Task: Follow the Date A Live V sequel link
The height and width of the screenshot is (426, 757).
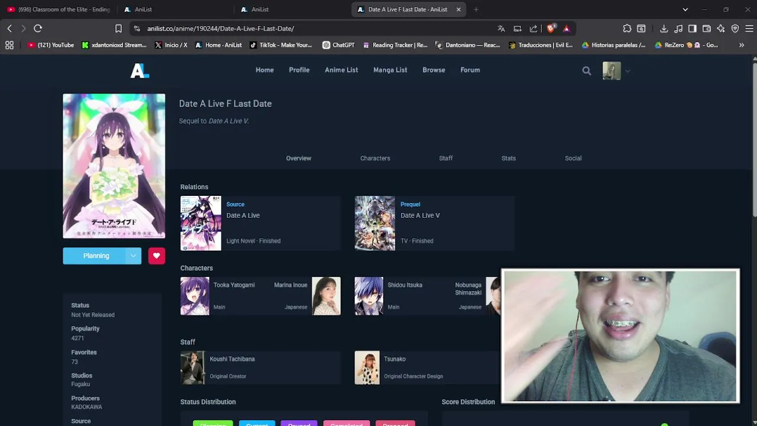Action: [228, 121]
